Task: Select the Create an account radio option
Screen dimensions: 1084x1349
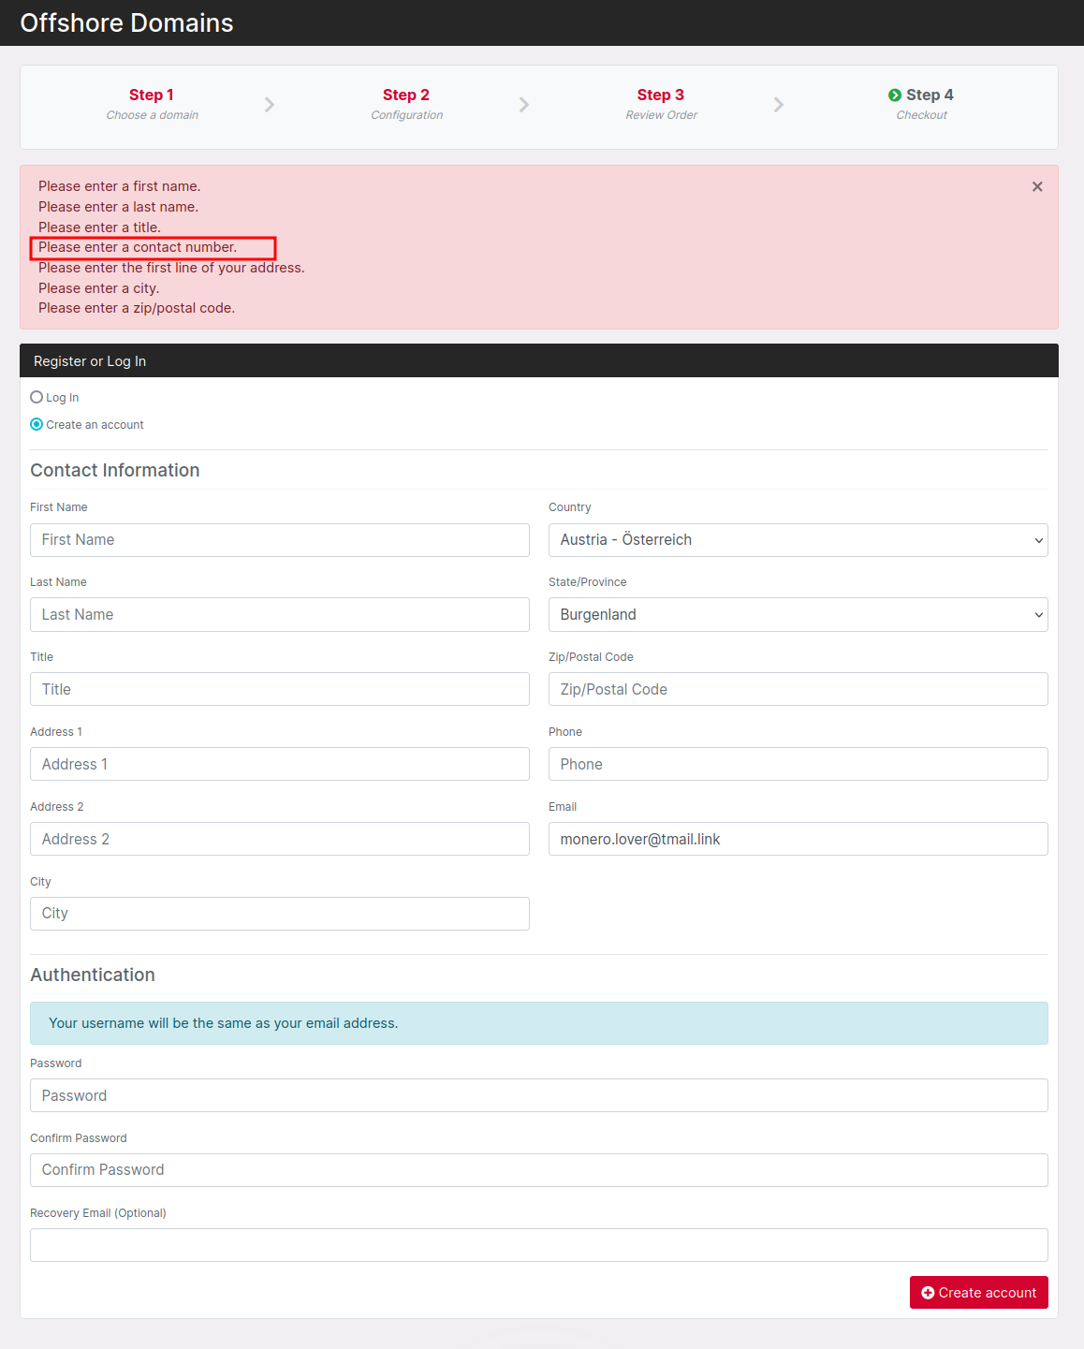Action: 37,425
